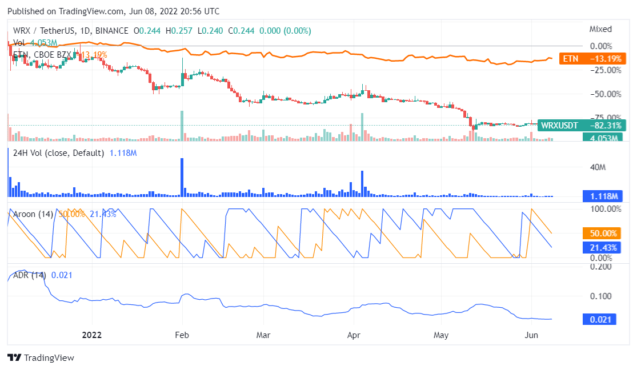Click the 2022 label on time axis

coord(91,335)
